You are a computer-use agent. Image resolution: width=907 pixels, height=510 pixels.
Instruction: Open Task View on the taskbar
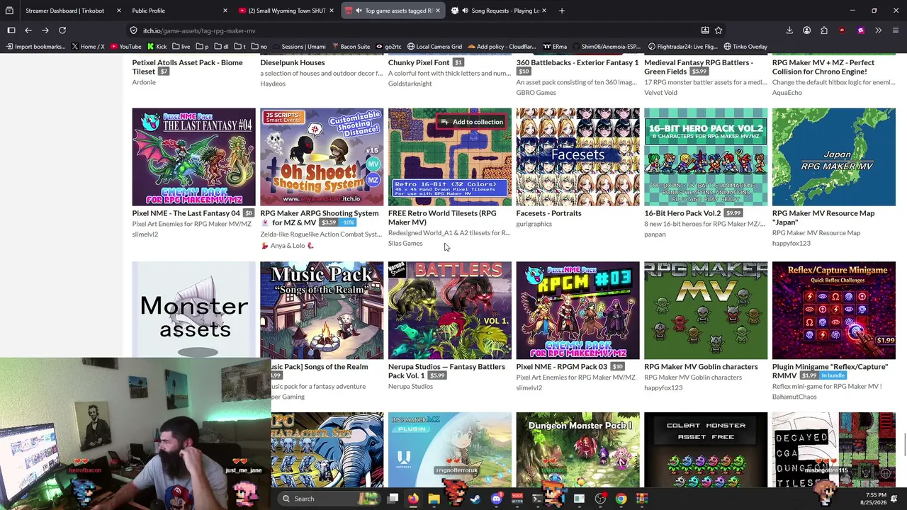393,499
